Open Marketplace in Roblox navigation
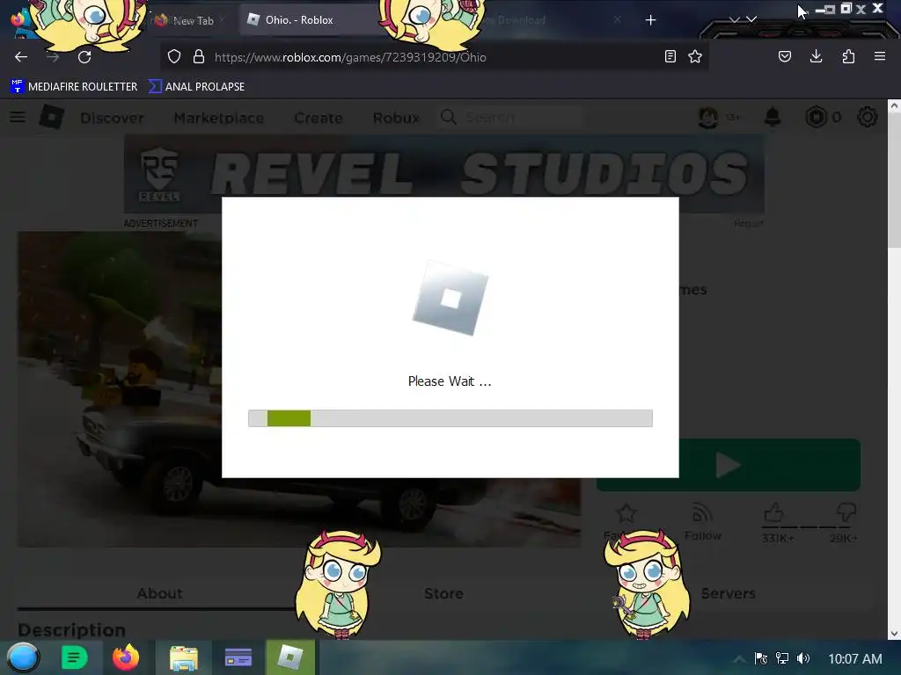Image resolution: width=901 pixels, height=675 pixels. [219, 118]
